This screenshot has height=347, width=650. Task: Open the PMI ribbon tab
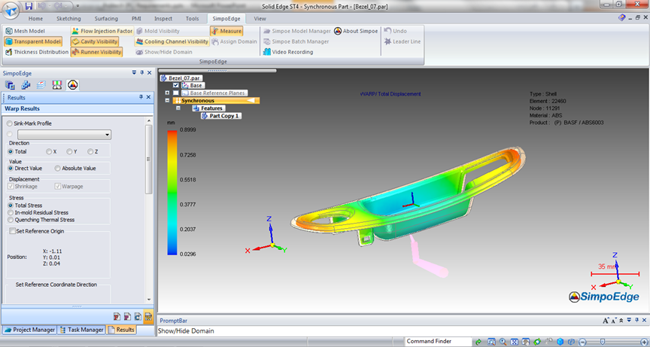pos(136,19)
